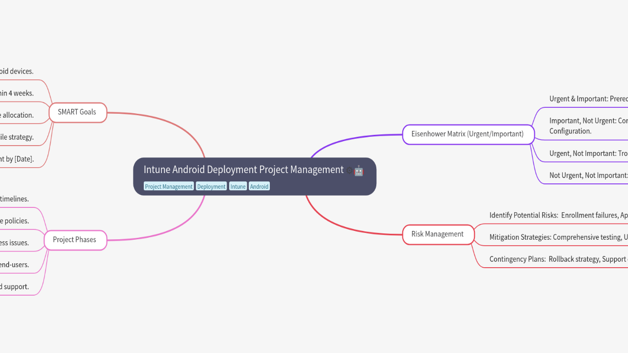Screen dimensions: 628x353
Task: Select the SMART Goals node
Action: point(78,112)
